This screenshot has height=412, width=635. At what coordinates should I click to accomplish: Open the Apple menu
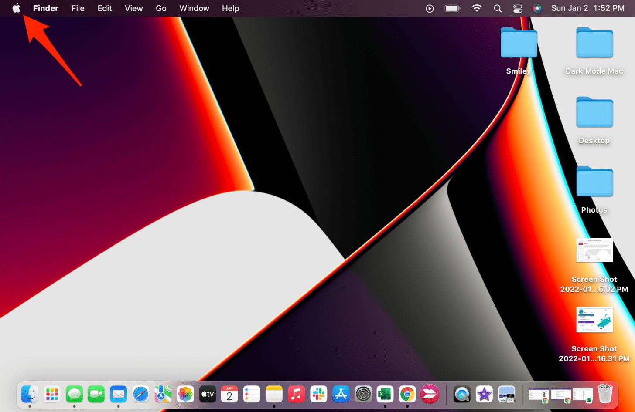(16, 8)
